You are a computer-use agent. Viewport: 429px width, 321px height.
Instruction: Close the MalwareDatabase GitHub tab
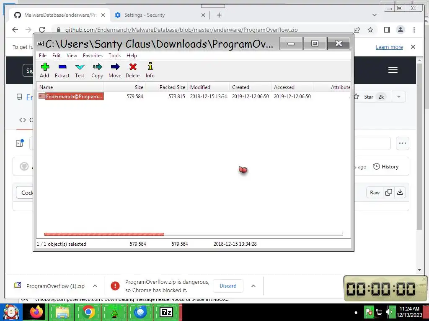[x=103, y=15]
